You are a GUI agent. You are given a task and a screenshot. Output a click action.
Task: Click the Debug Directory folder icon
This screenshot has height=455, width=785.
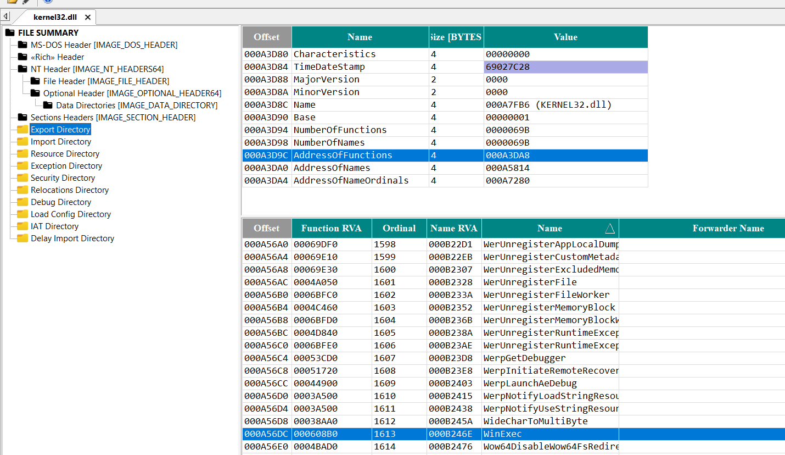22,202
